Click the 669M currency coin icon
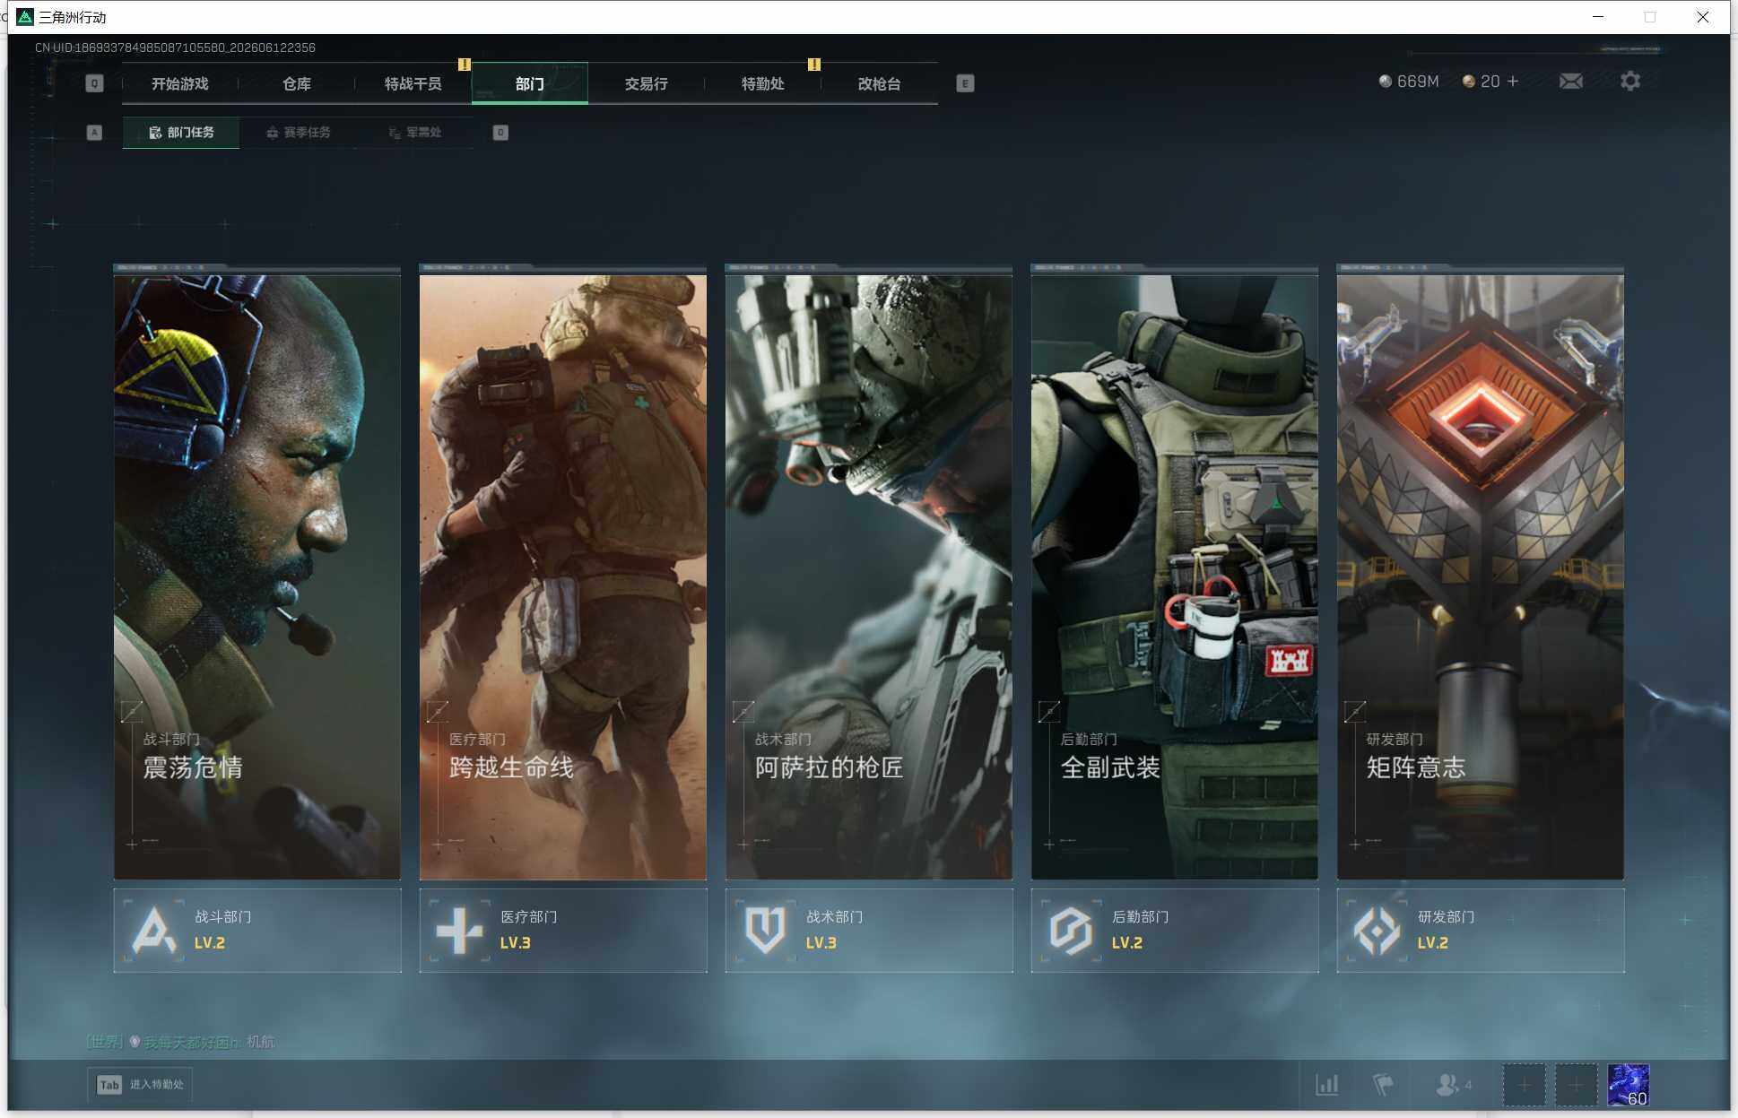 coord(1386,82)
